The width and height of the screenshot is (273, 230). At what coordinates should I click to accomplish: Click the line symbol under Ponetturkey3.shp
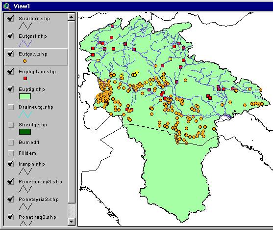pyautogui.click(x=25, y=189)
